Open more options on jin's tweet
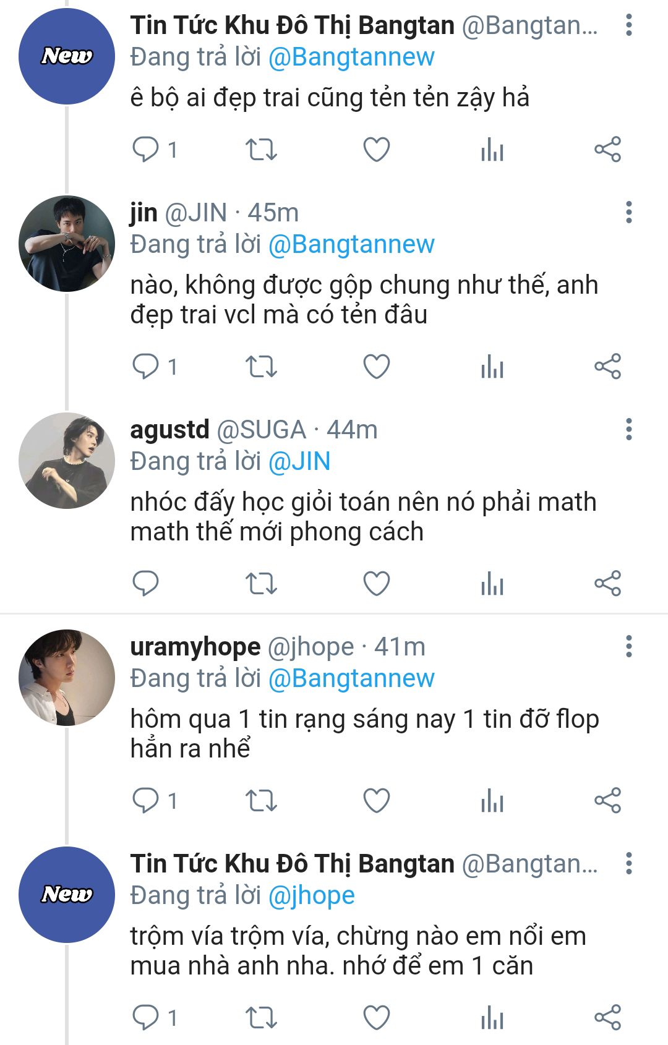This screenshot has width=668, height=1045. [x=628, y=213]
